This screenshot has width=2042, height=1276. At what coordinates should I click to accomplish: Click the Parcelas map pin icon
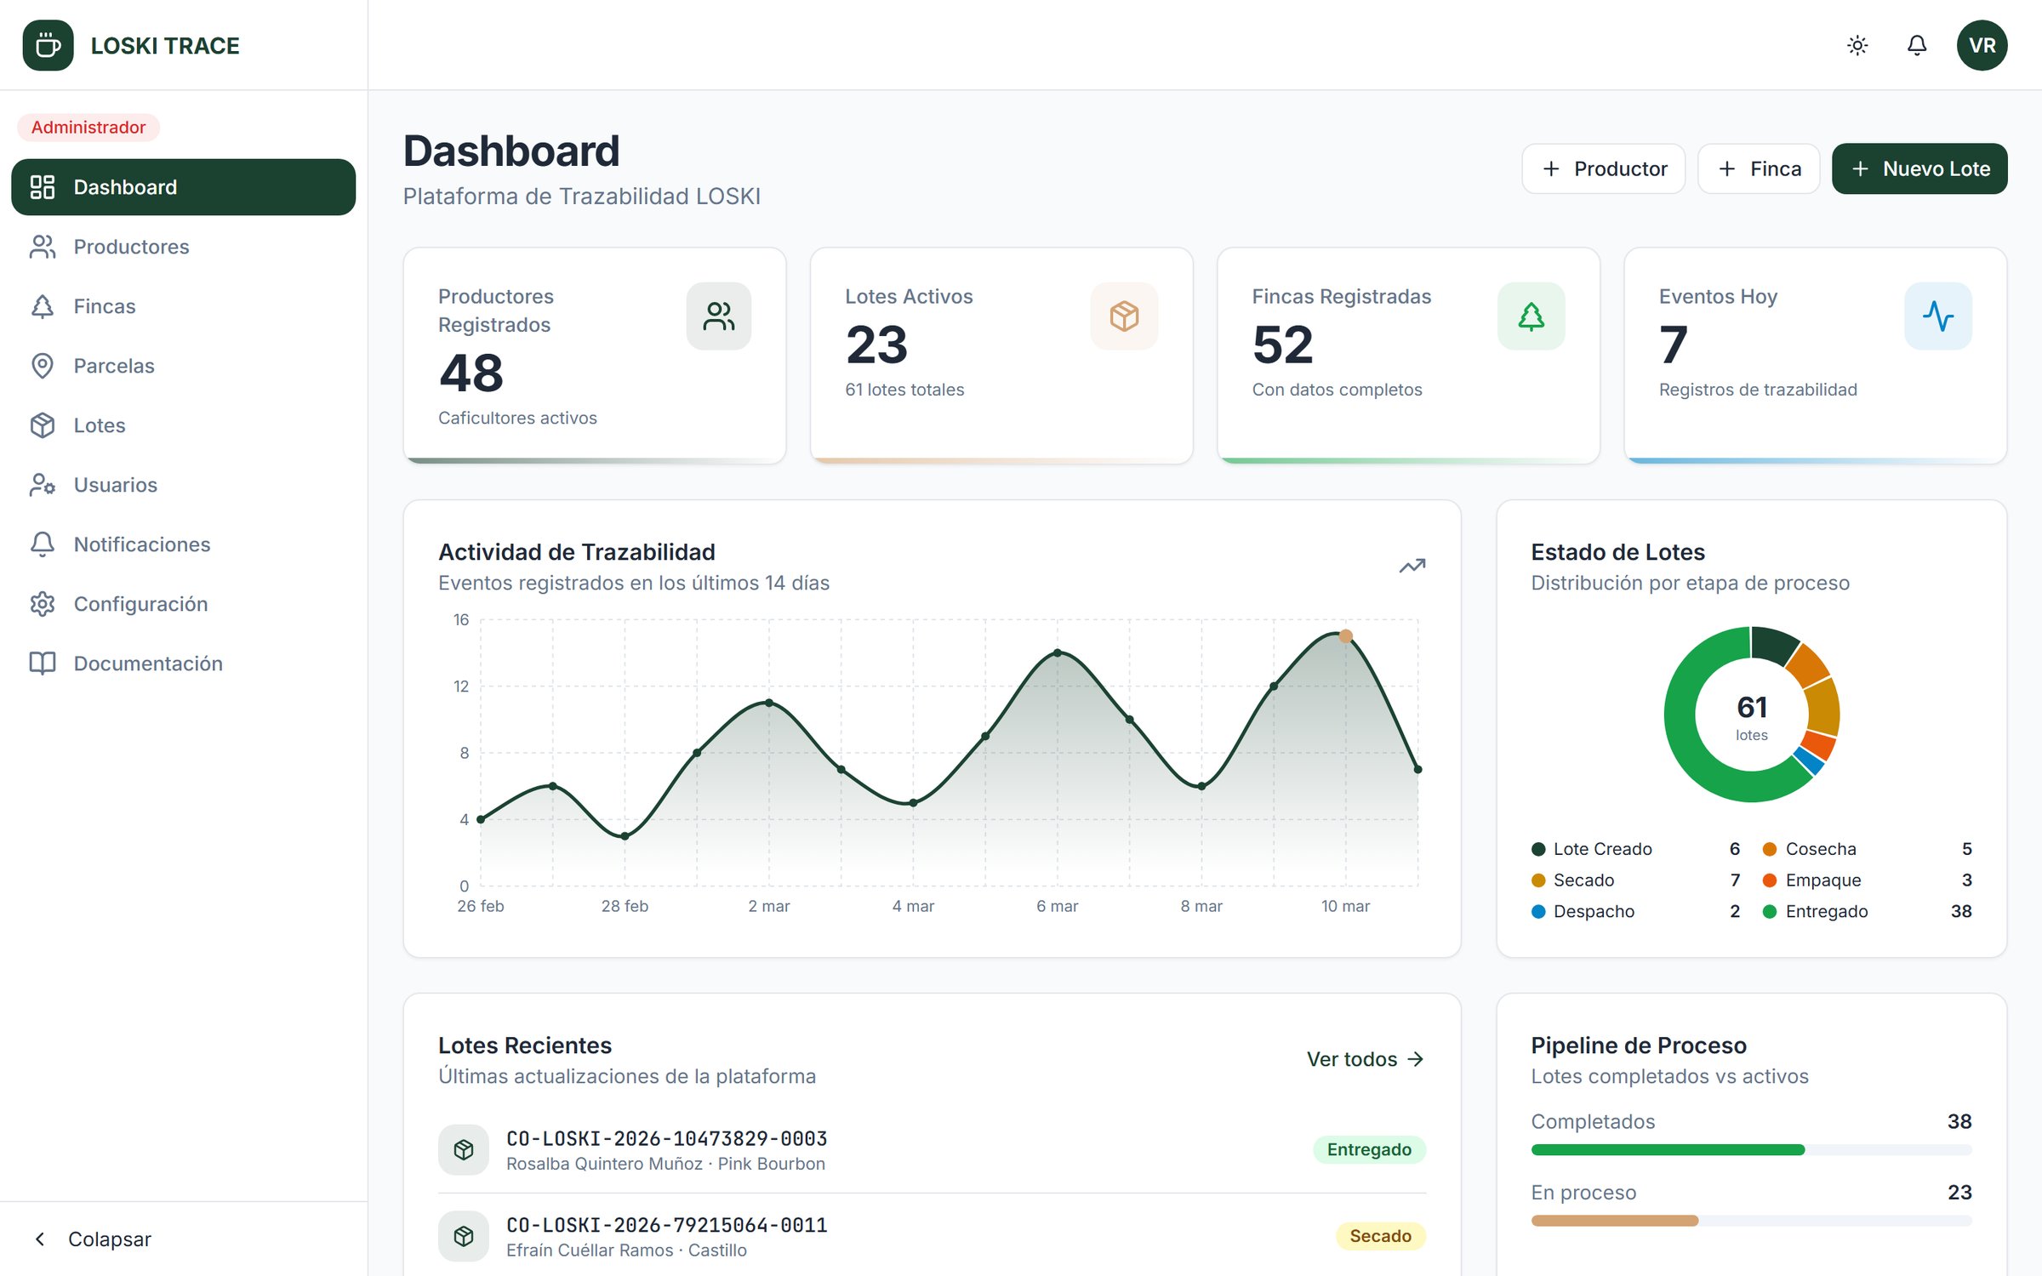pos(43,366)
